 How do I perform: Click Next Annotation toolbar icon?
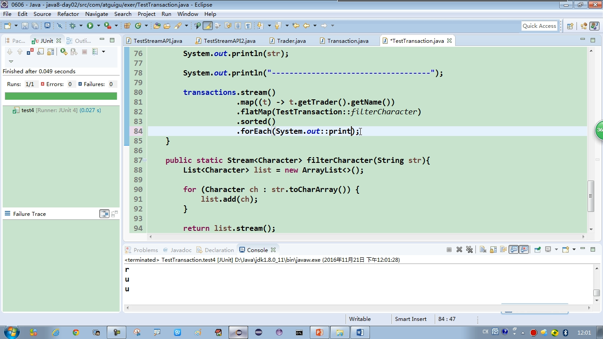coord(260,26)
